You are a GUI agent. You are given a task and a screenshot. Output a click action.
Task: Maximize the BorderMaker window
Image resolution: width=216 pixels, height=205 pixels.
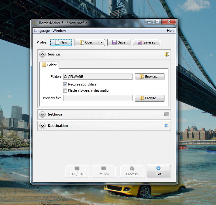pos(157,22)
